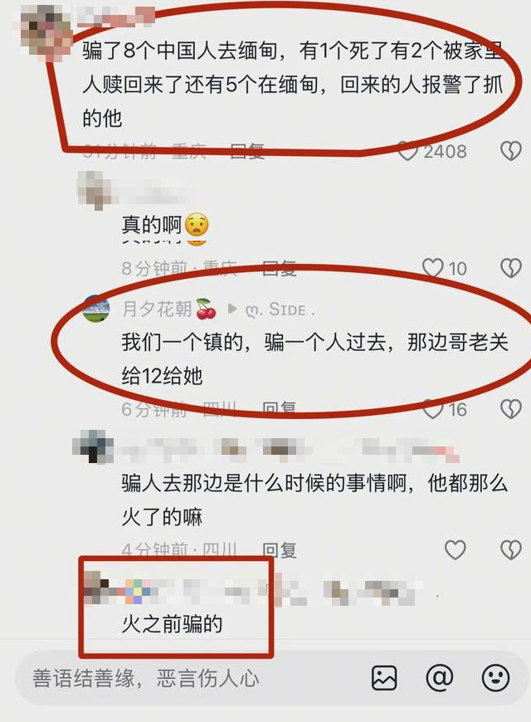
Task: Like 月夕花朝's reply with 16 likes
Action: pos(433,409)
